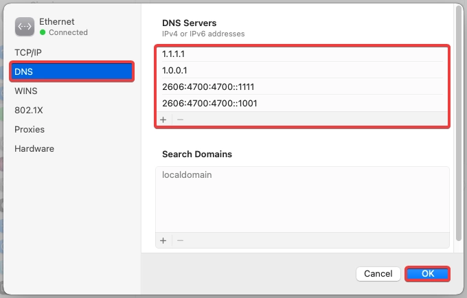Remove DNS server using minus icon

tap(180, 119)
